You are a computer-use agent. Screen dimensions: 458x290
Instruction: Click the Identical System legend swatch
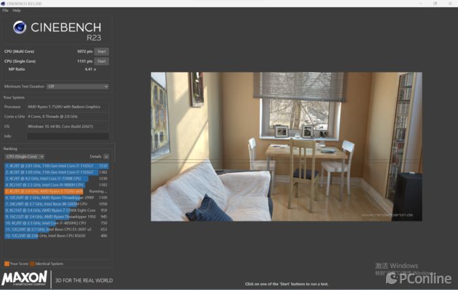[32, 264]
